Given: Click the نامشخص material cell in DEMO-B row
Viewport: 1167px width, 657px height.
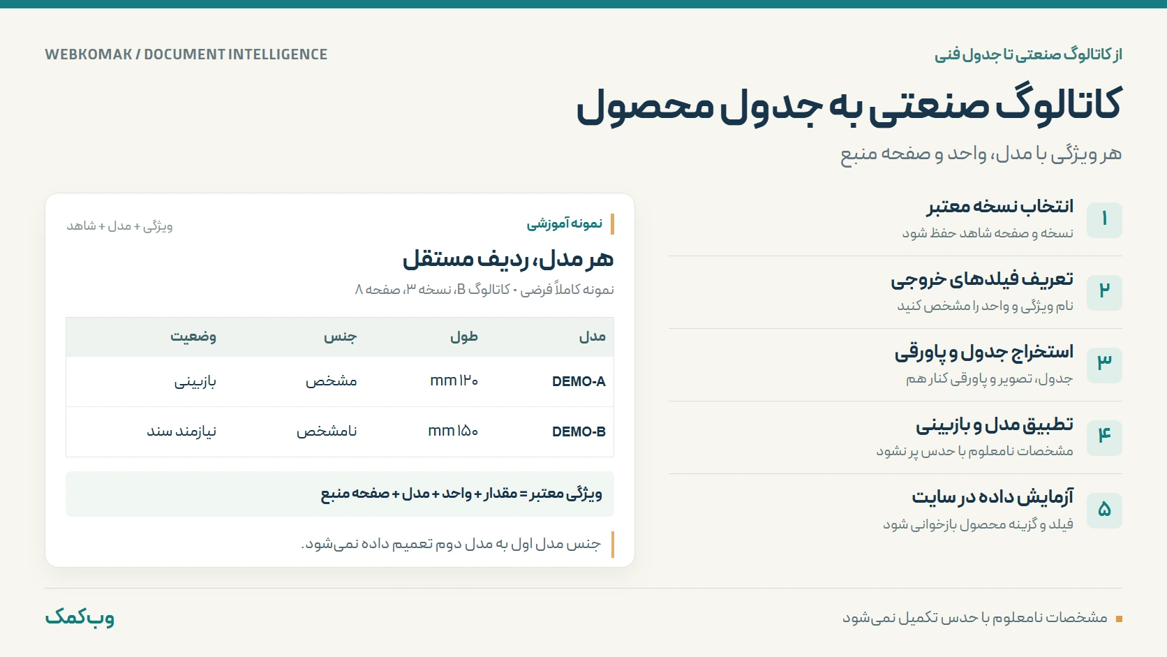Looking at the screenshot, I should tap(327, 431).
